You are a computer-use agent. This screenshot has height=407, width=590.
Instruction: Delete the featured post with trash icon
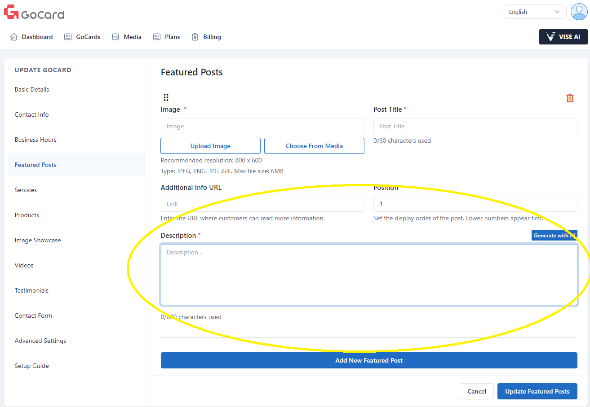570,98
